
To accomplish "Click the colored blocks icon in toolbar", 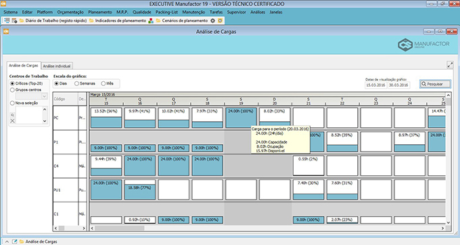I will point(151,20).
